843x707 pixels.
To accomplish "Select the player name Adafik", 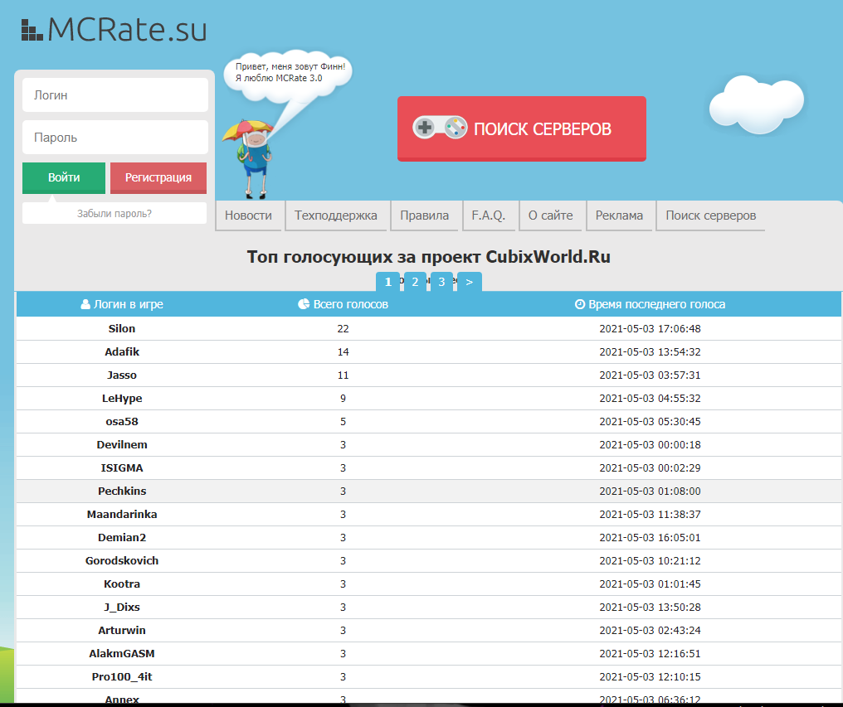I will (122, 352).
